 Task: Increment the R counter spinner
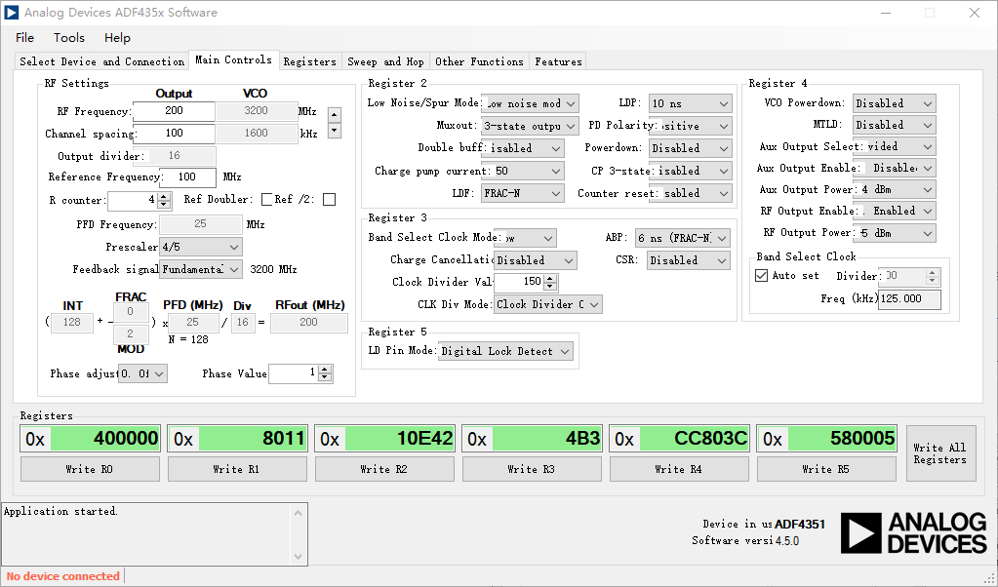click(x=164, y=197)
